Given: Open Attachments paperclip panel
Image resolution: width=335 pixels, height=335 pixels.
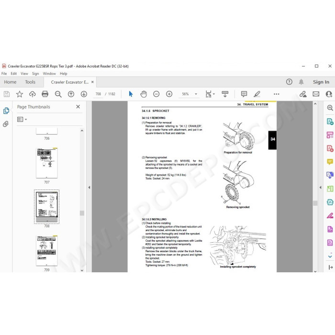Looking at the screenshot, I should click(x=6, y=124).
